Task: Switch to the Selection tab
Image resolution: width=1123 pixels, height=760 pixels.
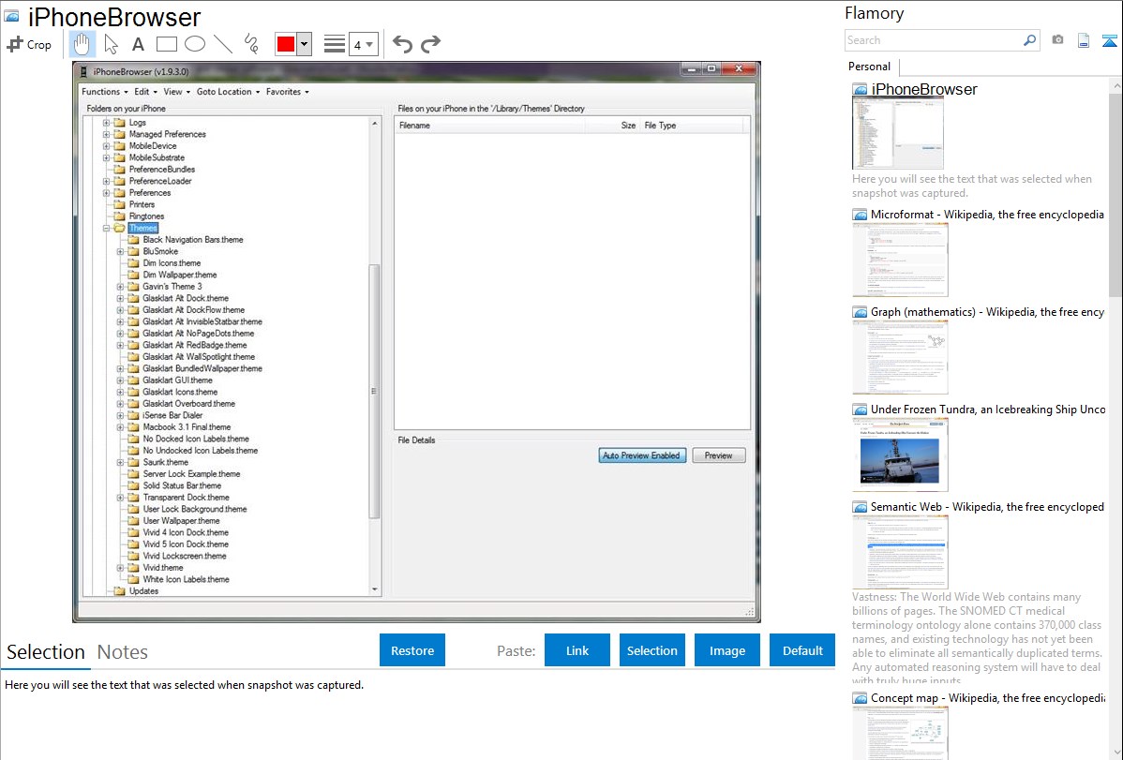Action: (x=46, y=652)
